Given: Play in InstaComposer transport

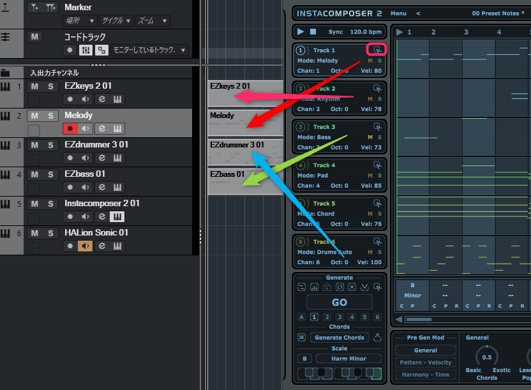Looking at the screenshot, I should click(301, 31).
